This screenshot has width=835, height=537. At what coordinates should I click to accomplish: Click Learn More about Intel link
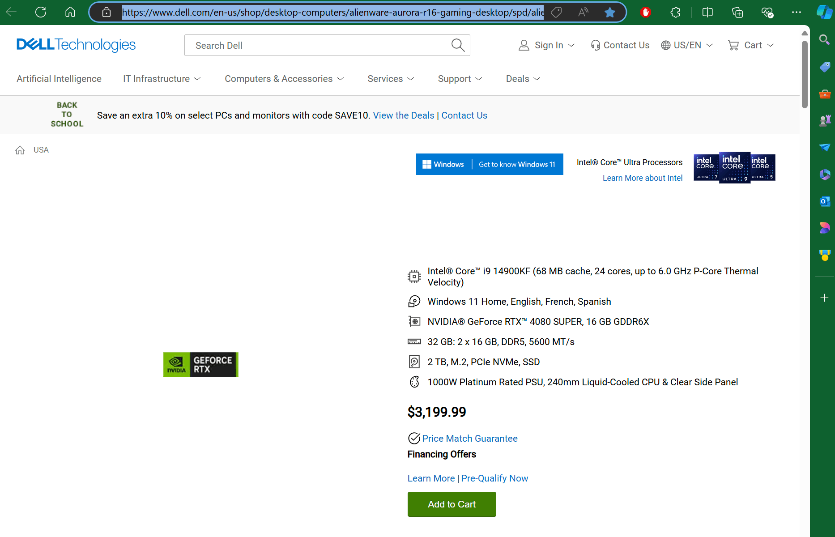642,178
